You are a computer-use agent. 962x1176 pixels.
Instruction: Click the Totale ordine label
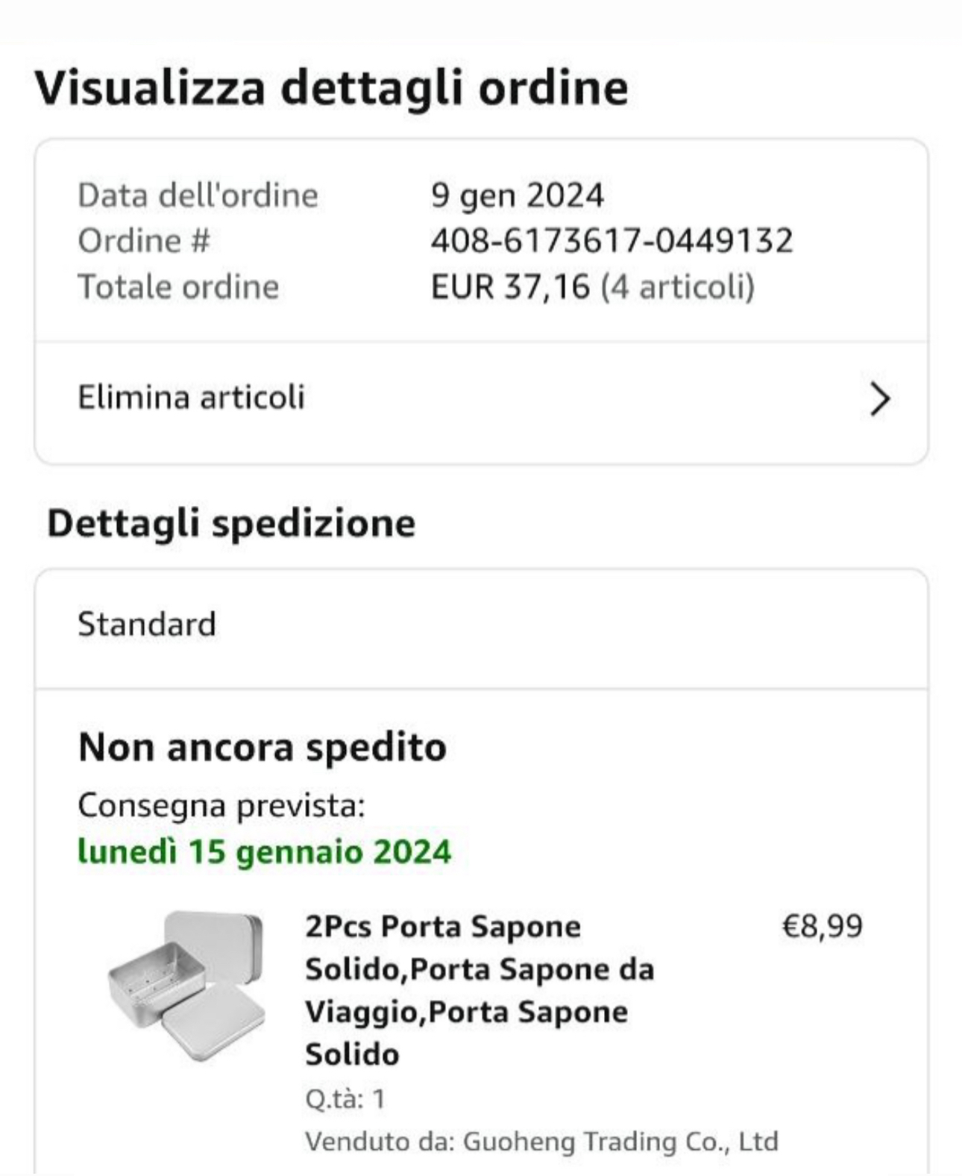click(178, 287)
